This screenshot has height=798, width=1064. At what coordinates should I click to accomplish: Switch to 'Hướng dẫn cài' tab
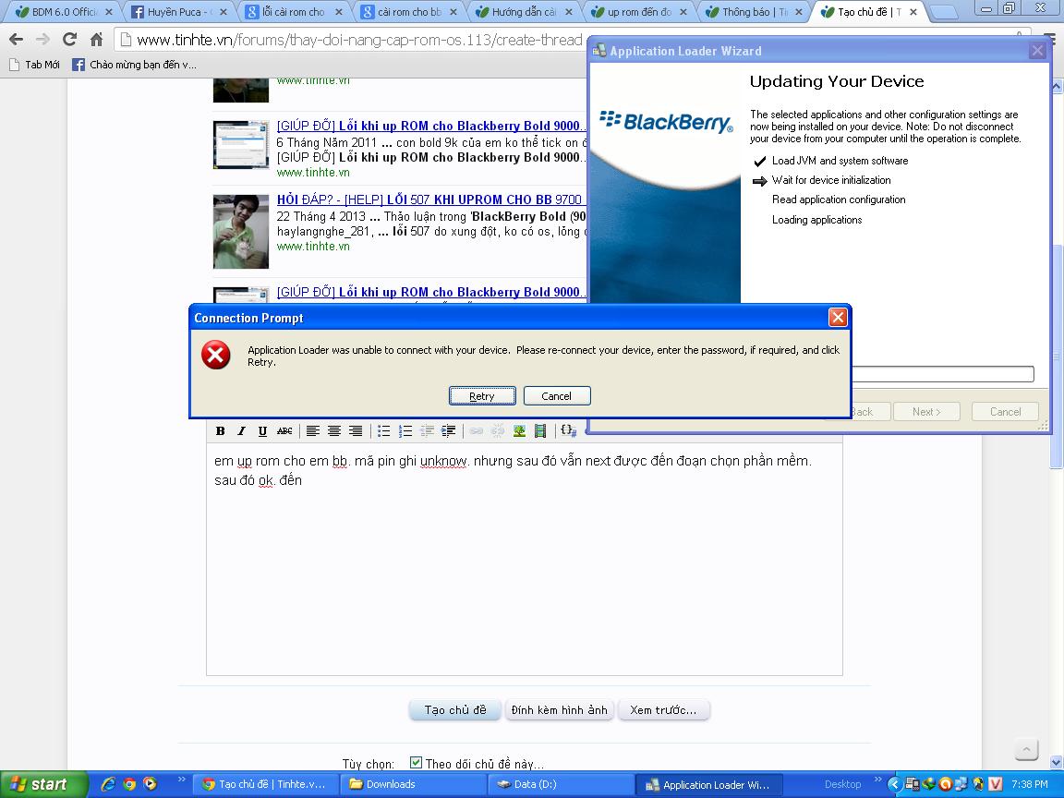[x=524, y=11]
